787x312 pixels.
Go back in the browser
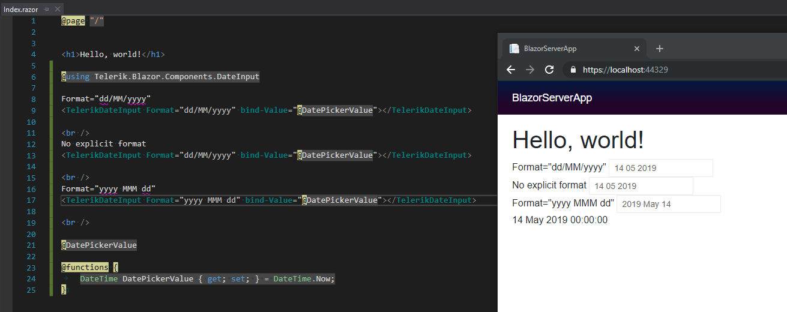tap(511, 70)
